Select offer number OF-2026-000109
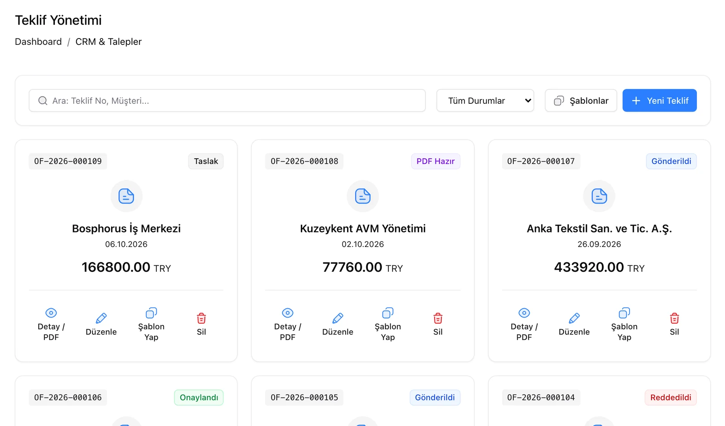The image size is (725, 426). [x=68, y=161]
